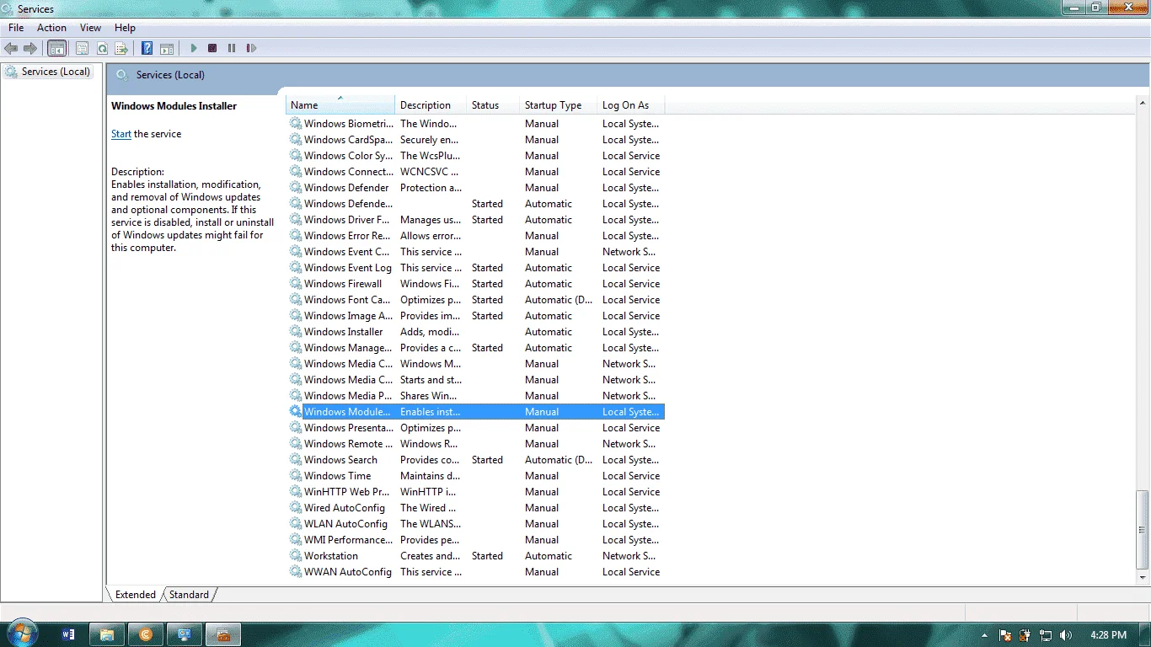
Task: Click the Export List toolbar icon
Action: coord(121,49)
